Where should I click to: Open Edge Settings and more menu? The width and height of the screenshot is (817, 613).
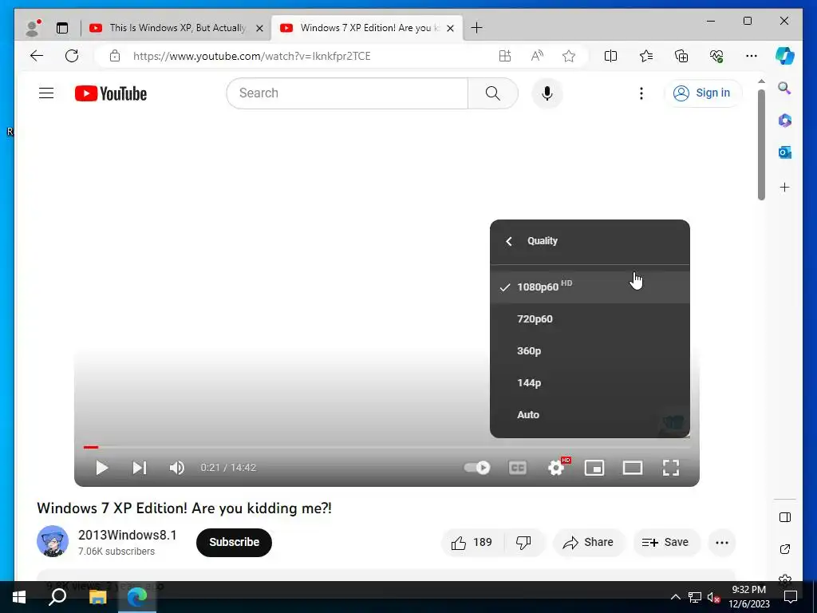point(752,56)
